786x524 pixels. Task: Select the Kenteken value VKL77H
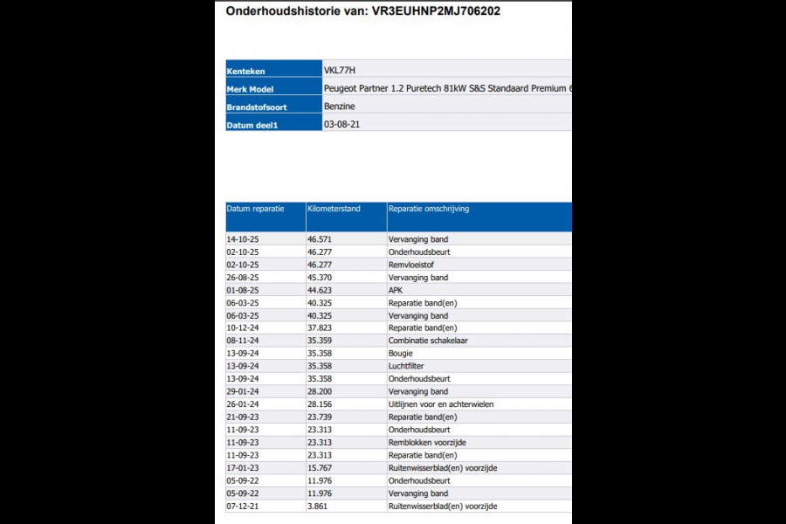pyautogui.click(x=340, y=70)
